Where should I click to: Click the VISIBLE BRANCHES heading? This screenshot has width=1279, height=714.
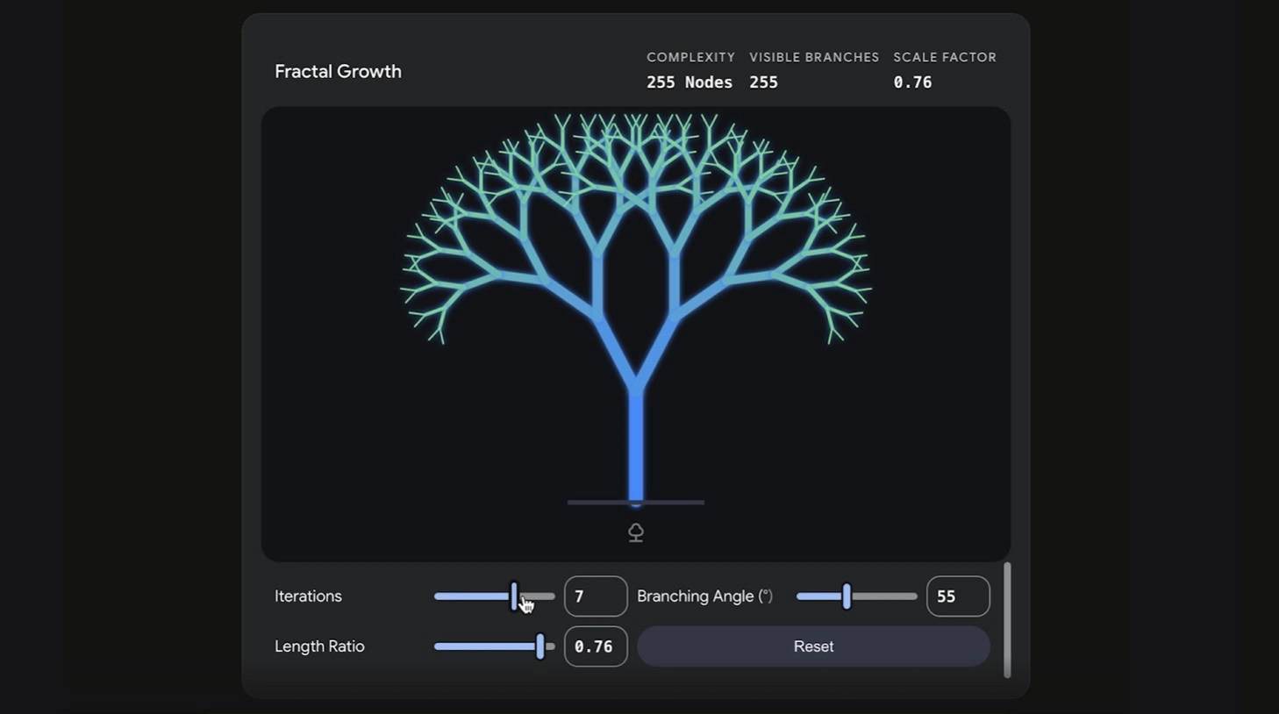click(x=813, y=57)
